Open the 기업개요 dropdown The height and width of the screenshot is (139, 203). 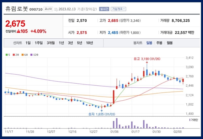click(118, 9)
